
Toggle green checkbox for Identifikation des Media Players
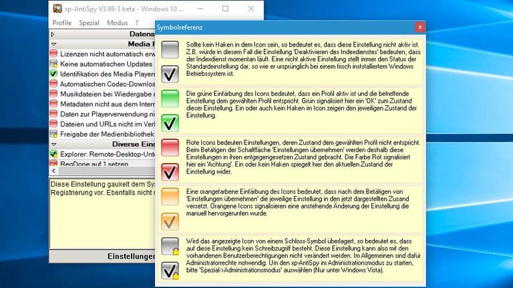click(53, 74)
